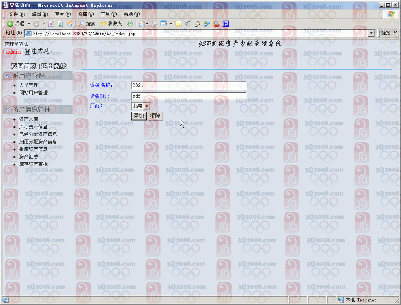
Task: Open the 文件(F) menu
Action: (17, 14)
